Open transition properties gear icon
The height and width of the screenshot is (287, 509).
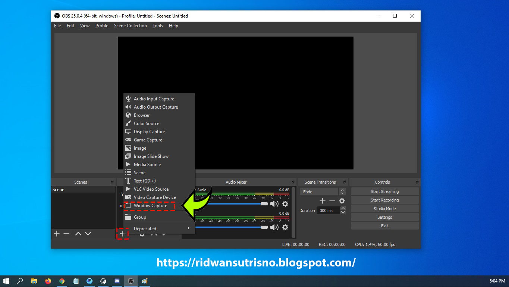pos(342,201)
